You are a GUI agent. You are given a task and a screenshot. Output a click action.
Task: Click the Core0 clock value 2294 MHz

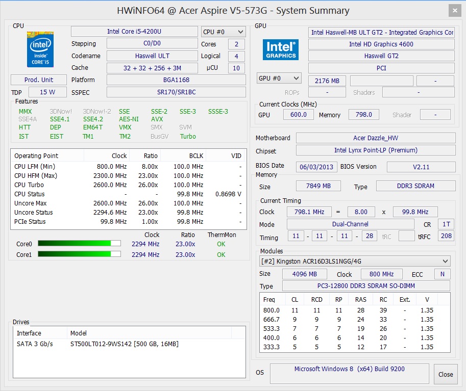pyautogui.click(x=145, y=244)
